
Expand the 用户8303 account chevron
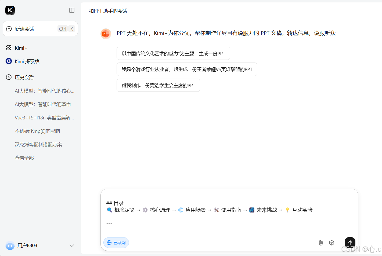pyautogui.click(x=72, y=246)
